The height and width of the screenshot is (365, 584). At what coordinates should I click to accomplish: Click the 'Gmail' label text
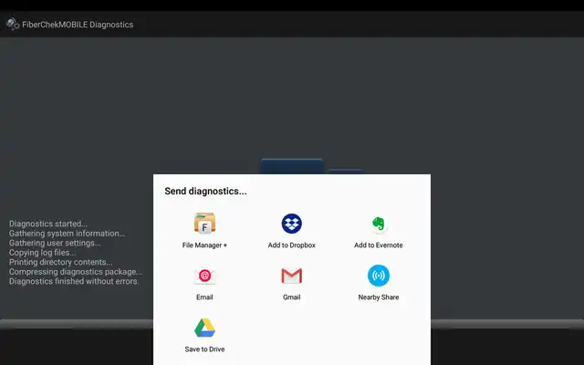292,297
